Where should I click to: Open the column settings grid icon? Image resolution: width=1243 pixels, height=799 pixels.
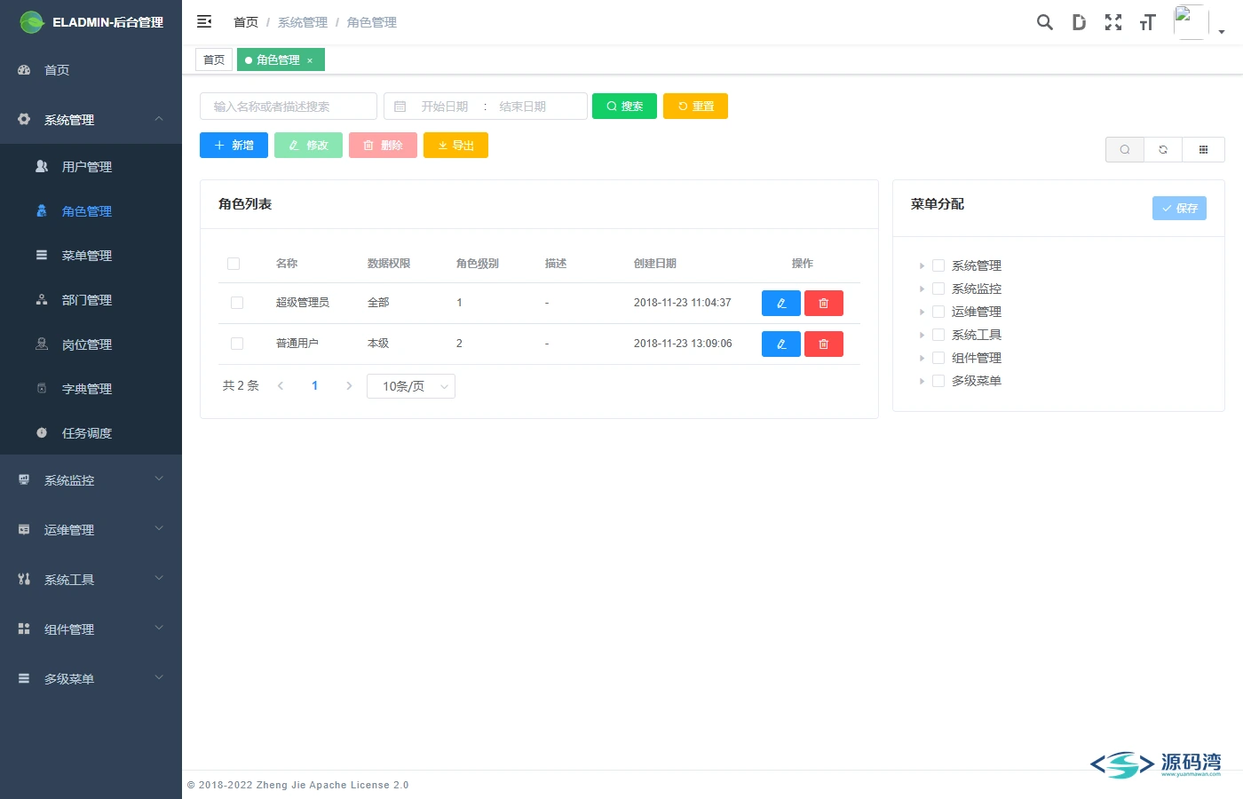click(1203, 149)
